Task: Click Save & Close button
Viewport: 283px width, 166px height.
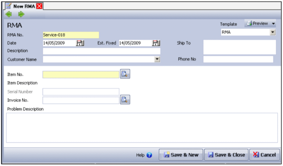Action: tap(226, 155)
